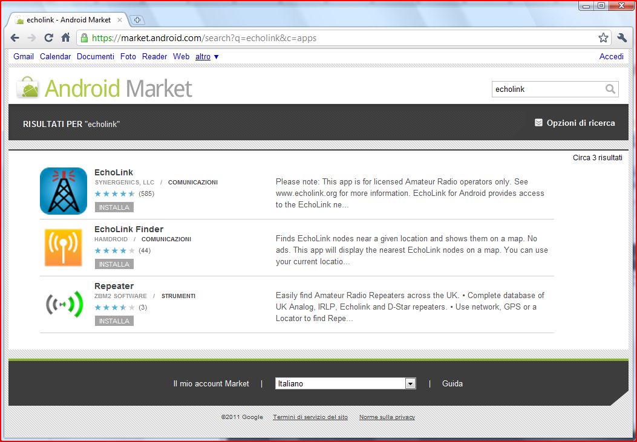Open Gmail from the top bar

coord(24,57)
